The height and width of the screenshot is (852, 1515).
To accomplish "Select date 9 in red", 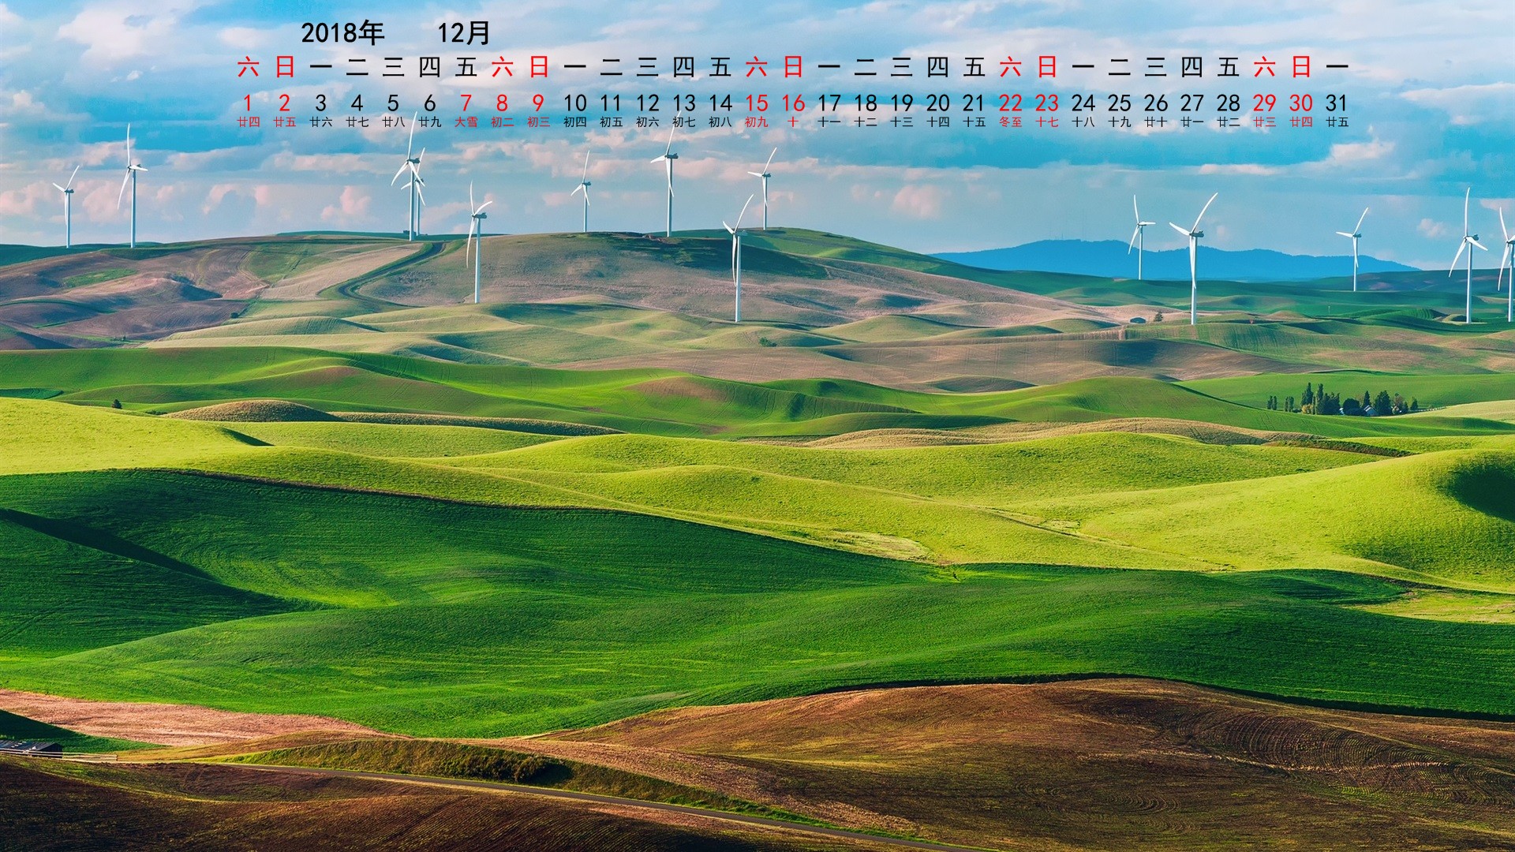I will pyautogui.click(x=538, y=103).
